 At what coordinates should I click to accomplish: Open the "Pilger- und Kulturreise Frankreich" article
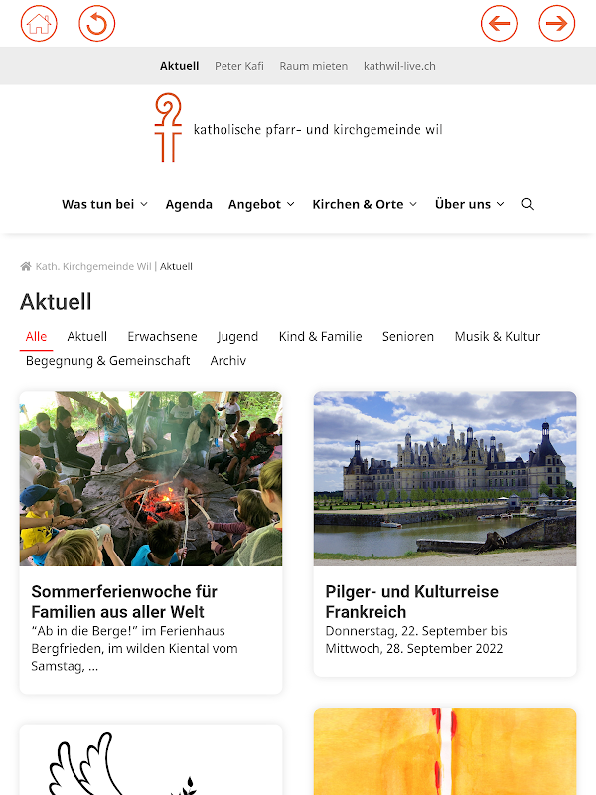[412, 602]
